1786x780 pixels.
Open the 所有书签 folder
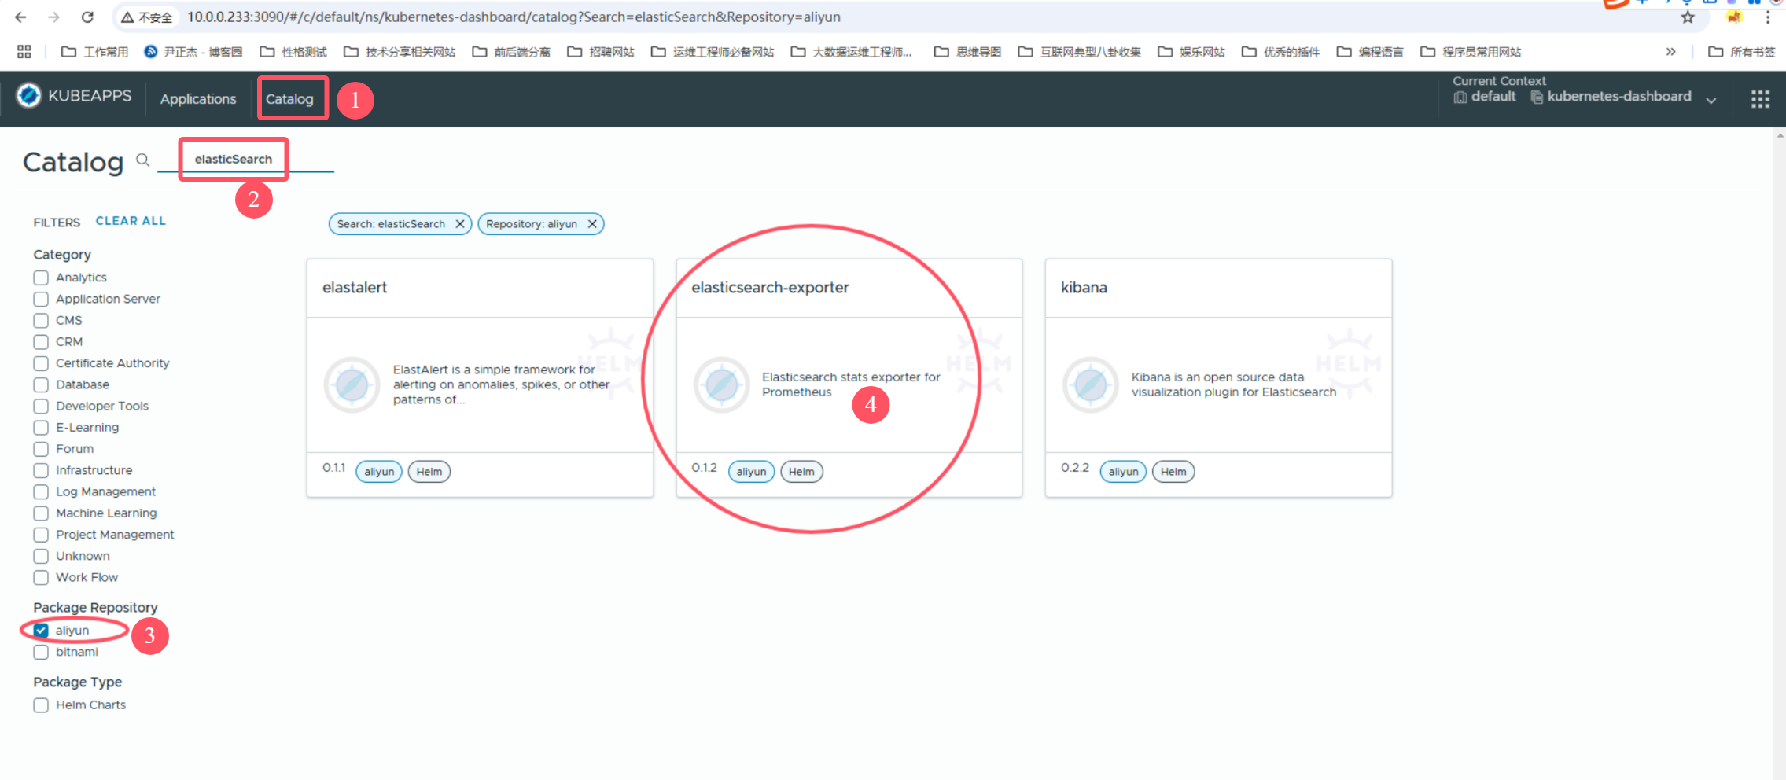tap(1741, 52)
